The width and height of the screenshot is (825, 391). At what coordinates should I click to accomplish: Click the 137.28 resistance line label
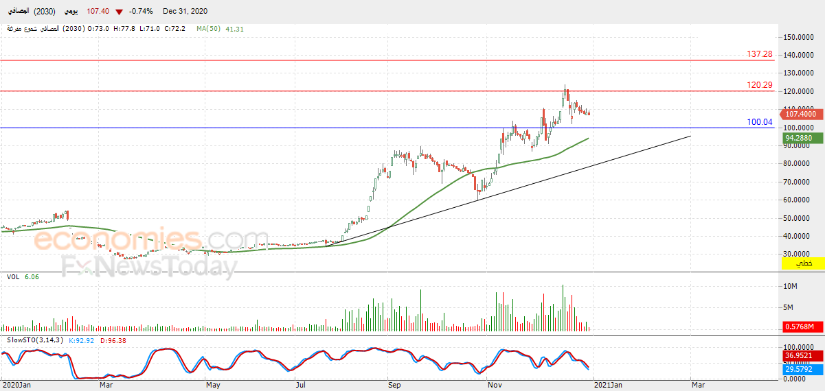click(x=760, y=54)
